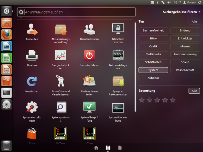Collapse the Typ filter section
The height and width of the screenshot is (152, 203).
pyautogui.click(x=141, y=22)
